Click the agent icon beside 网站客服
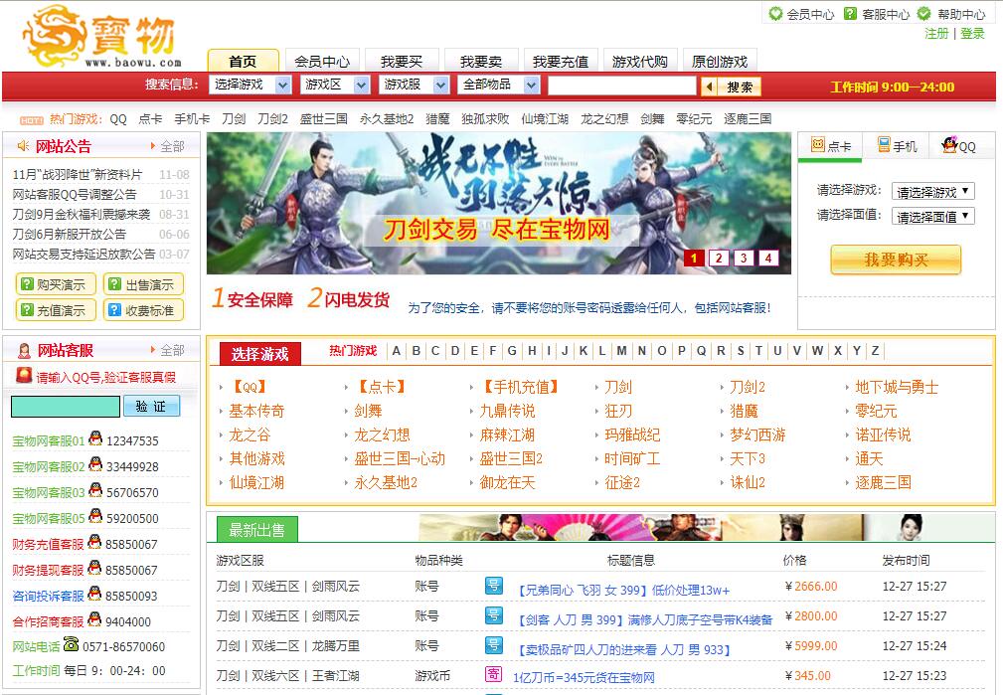Viewport: 1003px width, 695px height. click(x=24, y=350)
